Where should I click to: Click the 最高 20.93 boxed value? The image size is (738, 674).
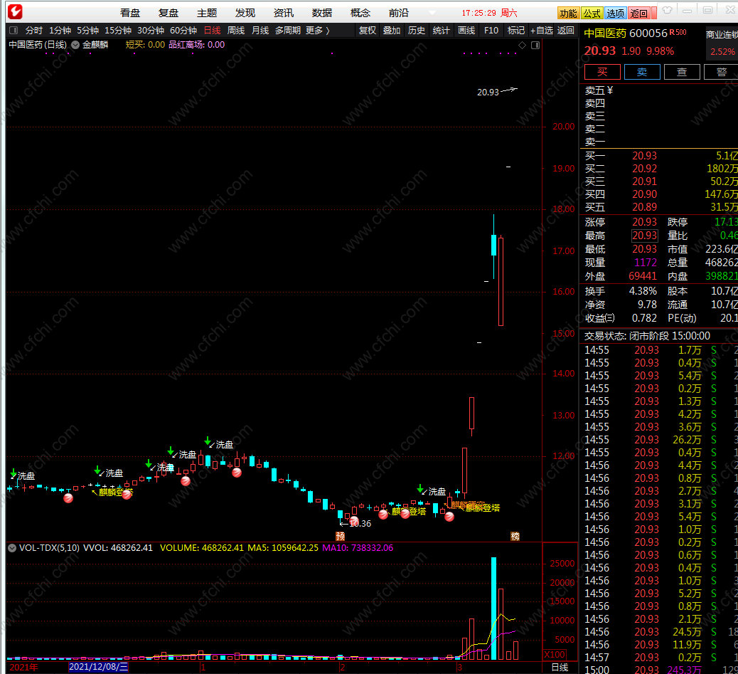(644, 236)
